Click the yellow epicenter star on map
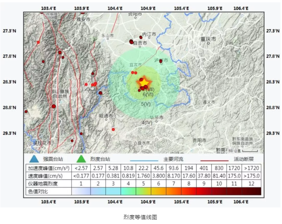Screen dimensions: 282x224 pyautogui.click(x=144, y=82)
